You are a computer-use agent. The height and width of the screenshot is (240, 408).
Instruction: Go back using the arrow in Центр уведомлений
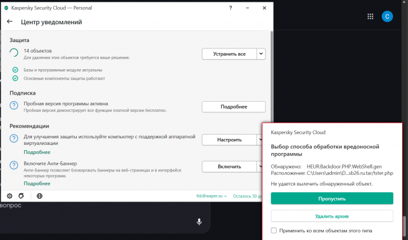coord(9,22)
